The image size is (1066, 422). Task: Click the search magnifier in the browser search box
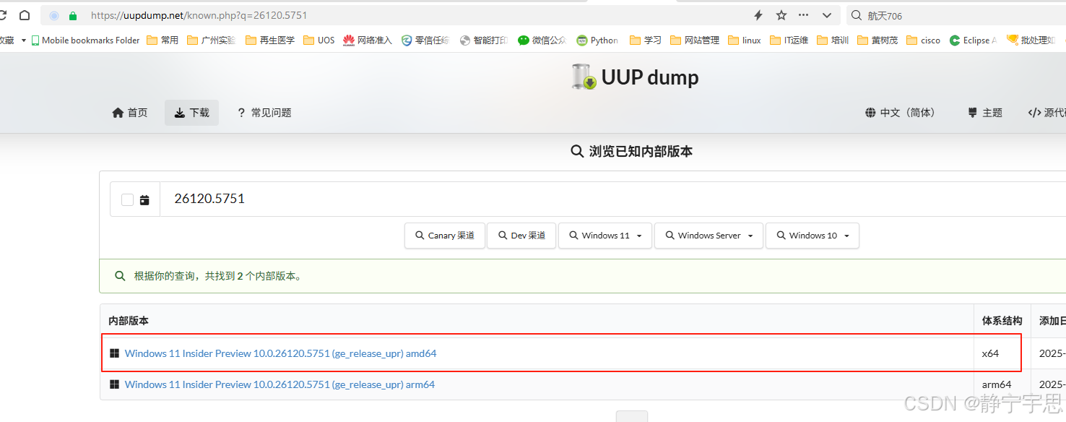point(856,15)
